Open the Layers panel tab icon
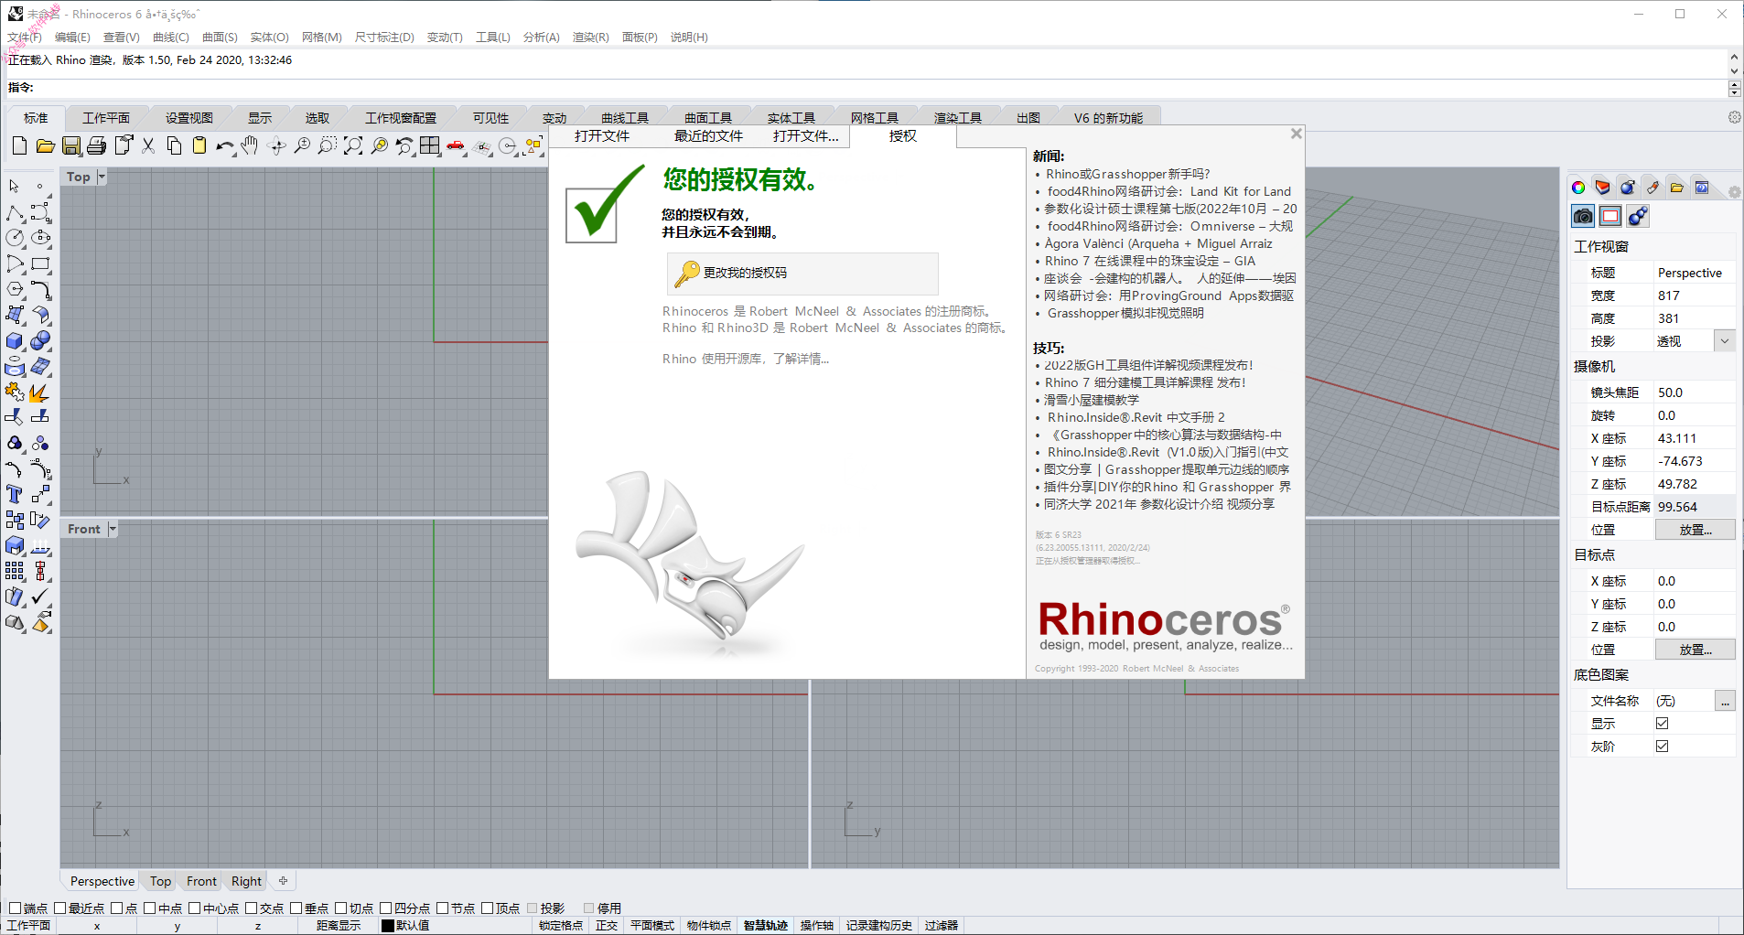This screenshot has width=1744, height=935. point(1603,188)
